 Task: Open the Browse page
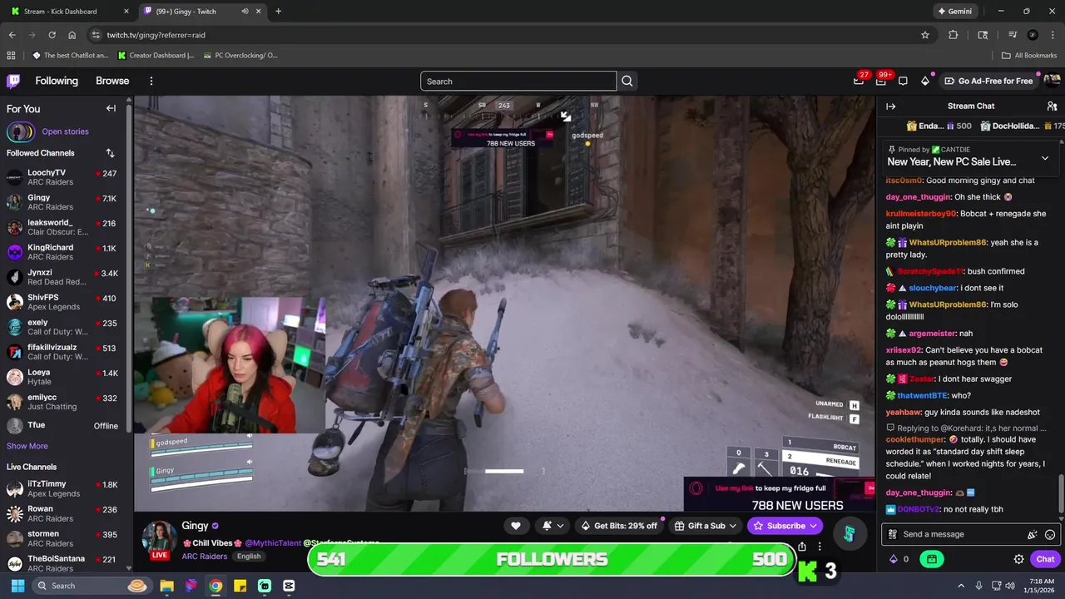click(x=112, y=81)
